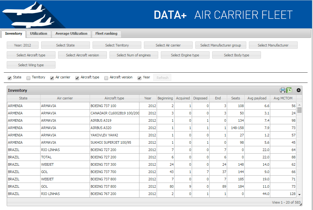The height and width of the screenshot is (210, 313).
Task: Select the BOEING 737 700 cell
Action: click(x=114, y=172)
